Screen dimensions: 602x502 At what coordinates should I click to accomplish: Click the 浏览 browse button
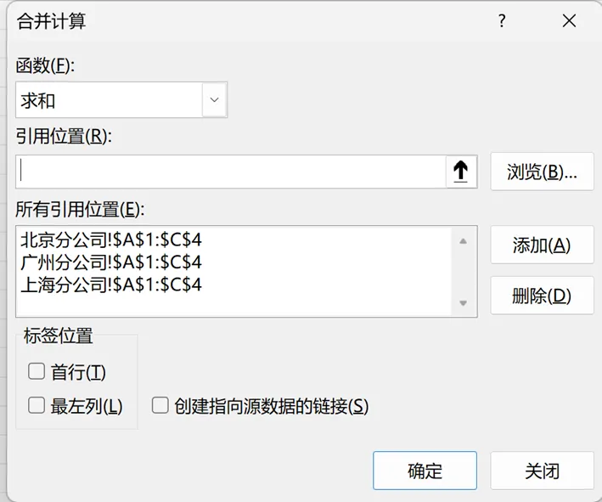pyautogui.click(x=542, y=172)
